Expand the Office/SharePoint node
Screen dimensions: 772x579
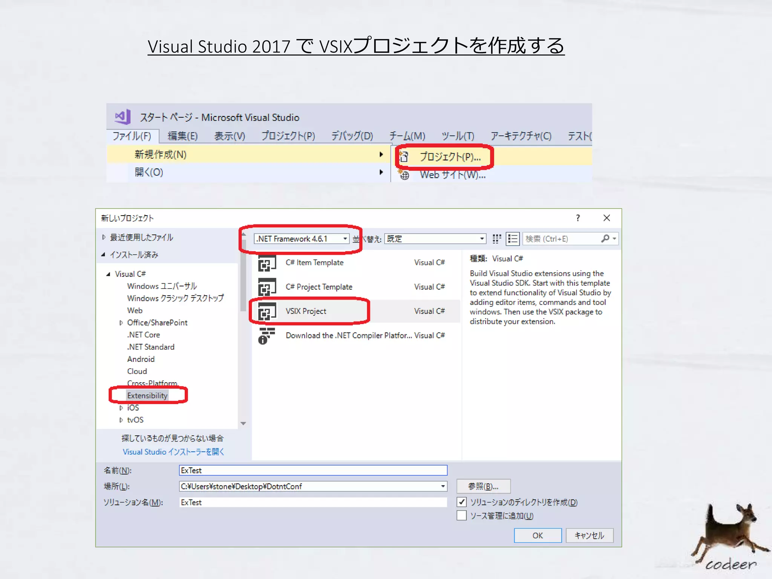click(121, 323)
